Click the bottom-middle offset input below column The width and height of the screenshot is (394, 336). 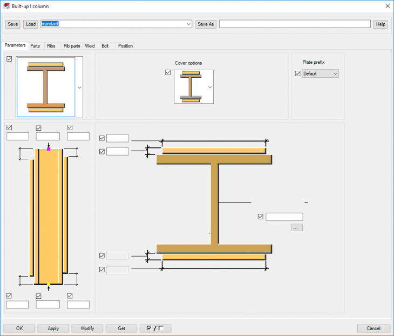tap(47, 304)
